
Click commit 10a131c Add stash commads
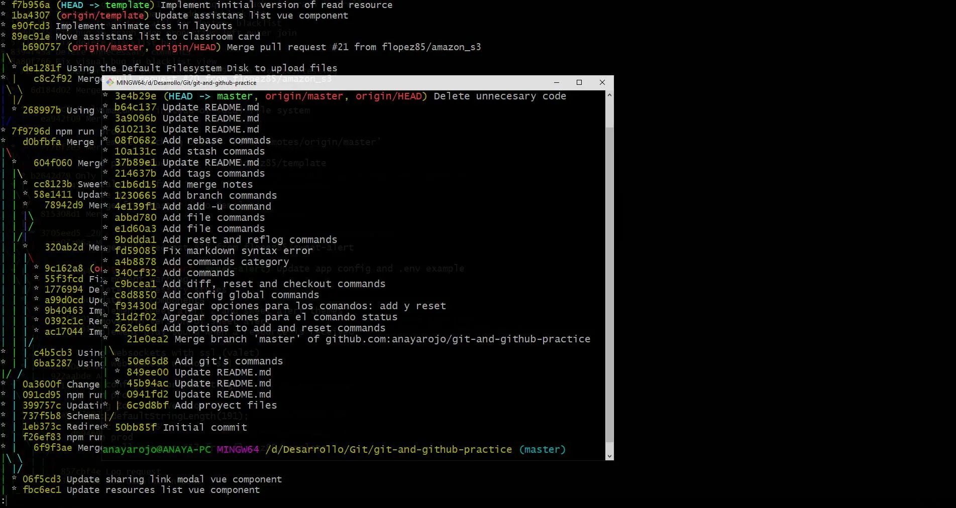tap(189, 151)
